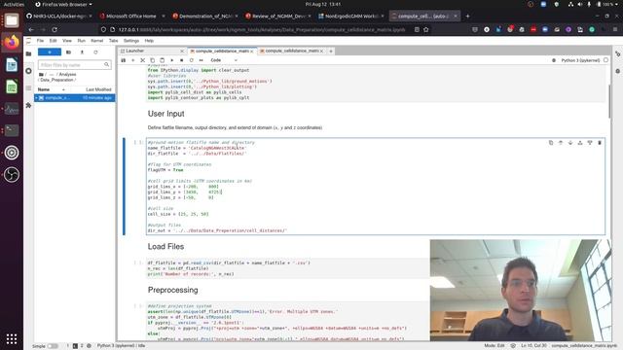Open the cell type dropdown showing Code
623x350 pixels.
[224, 60]
